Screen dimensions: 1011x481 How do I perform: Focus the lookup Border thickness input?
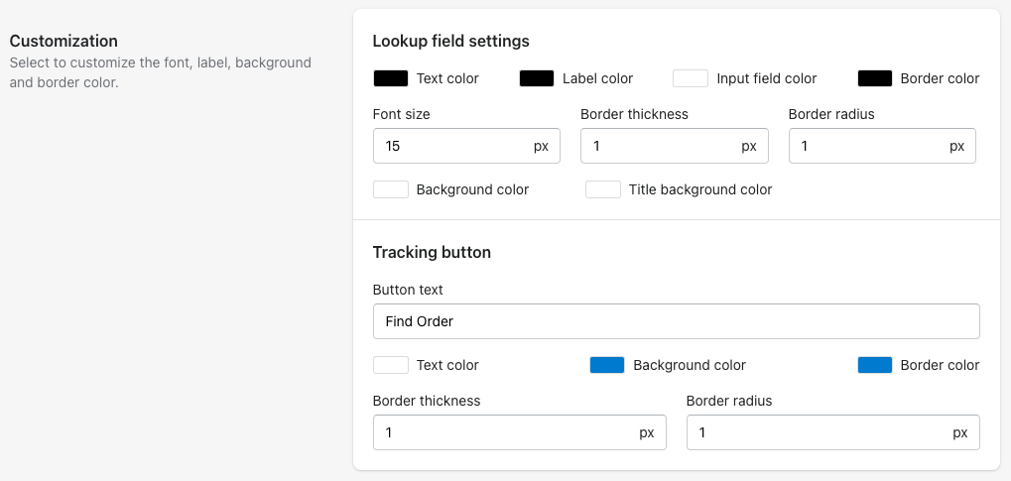675,146
